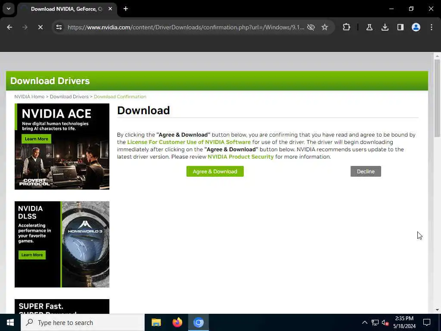Open the Extensions puzzle icon
The height and width of the screenshot is (331, 441).
(347, 27)
